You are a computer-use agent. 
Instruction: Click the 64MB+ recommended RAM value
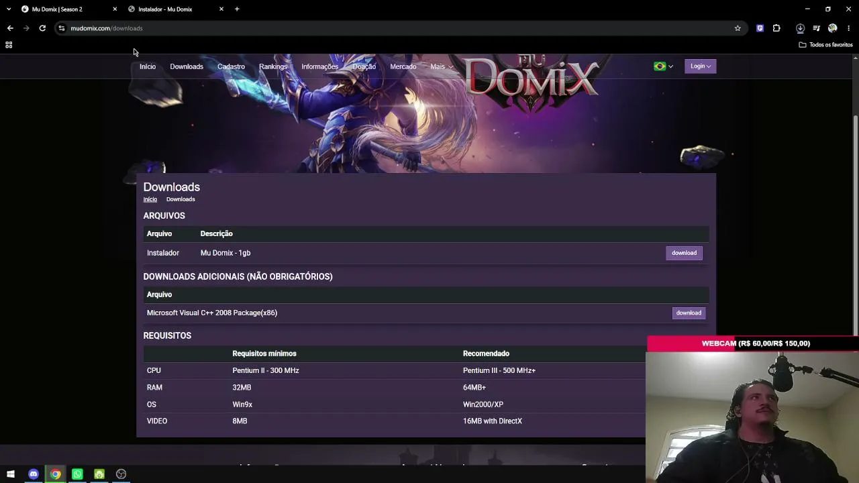[474, 387]
